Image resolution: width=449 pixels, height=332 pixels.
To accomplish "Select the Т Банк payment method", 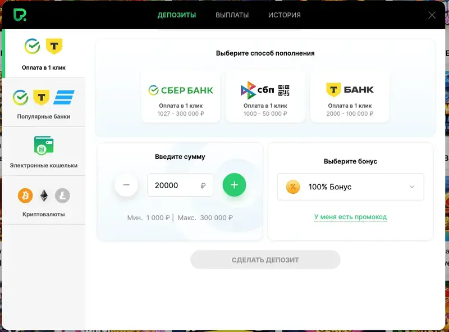I will click(350, 96).
